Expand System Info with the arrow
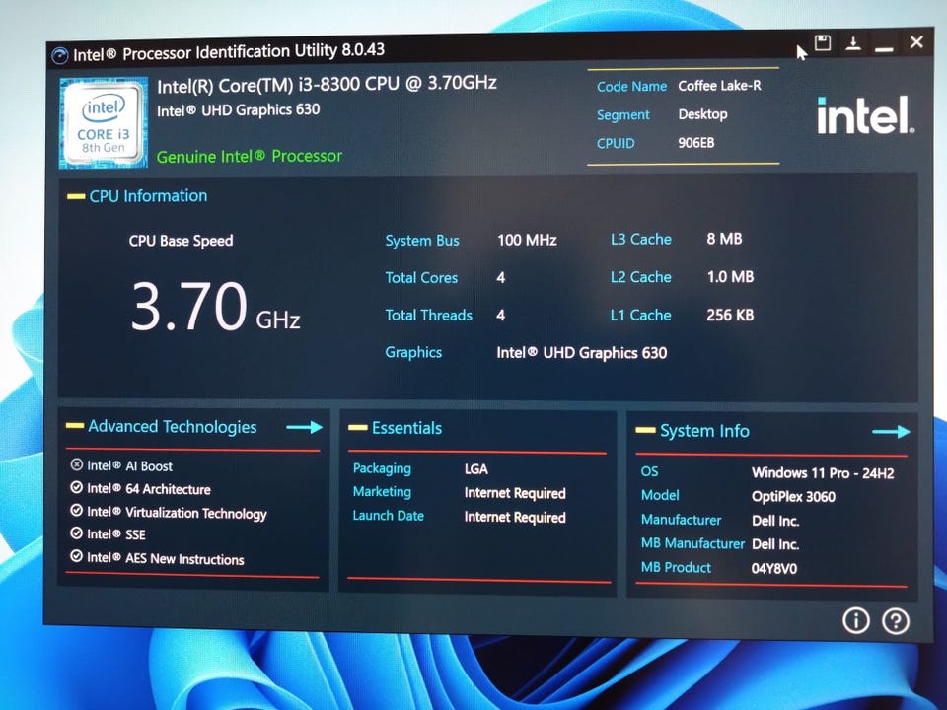 click(892, 431)
